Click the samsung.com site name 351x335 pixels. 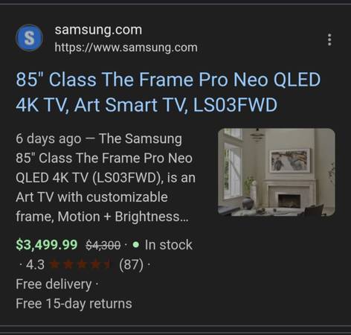[x=98, y=30]
